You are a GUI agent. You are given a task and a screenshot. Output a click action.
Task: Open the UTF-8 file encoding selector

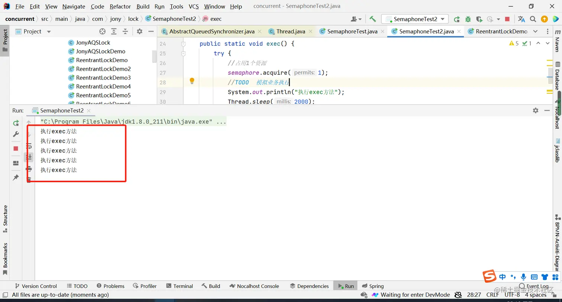pyautogui.click(x=512, y=295)
